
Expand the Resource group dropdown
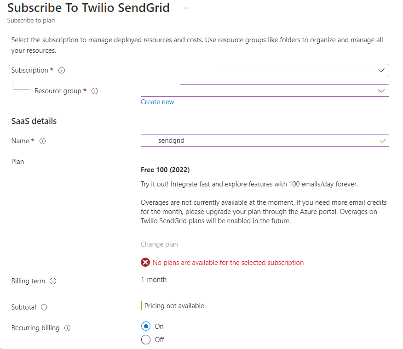coord(381,91)
